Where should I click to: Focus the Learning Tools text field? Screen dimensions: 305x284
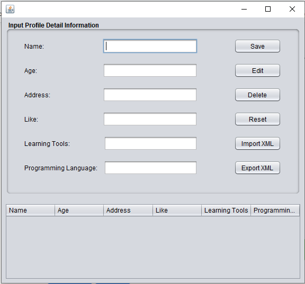click(x=150, y=143)
